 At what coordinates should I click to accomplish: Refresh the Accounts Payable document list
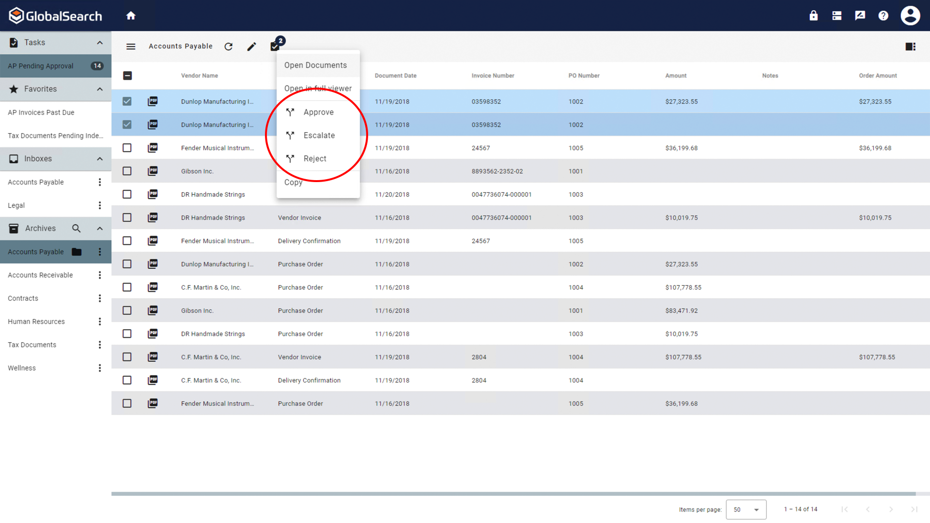(x=228, y=46)
